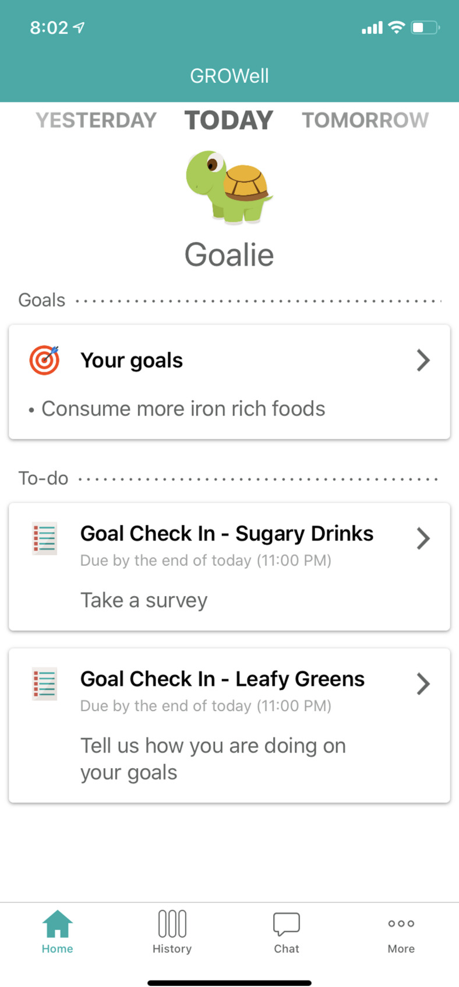Select the TODAY tab

click(229, 120)
